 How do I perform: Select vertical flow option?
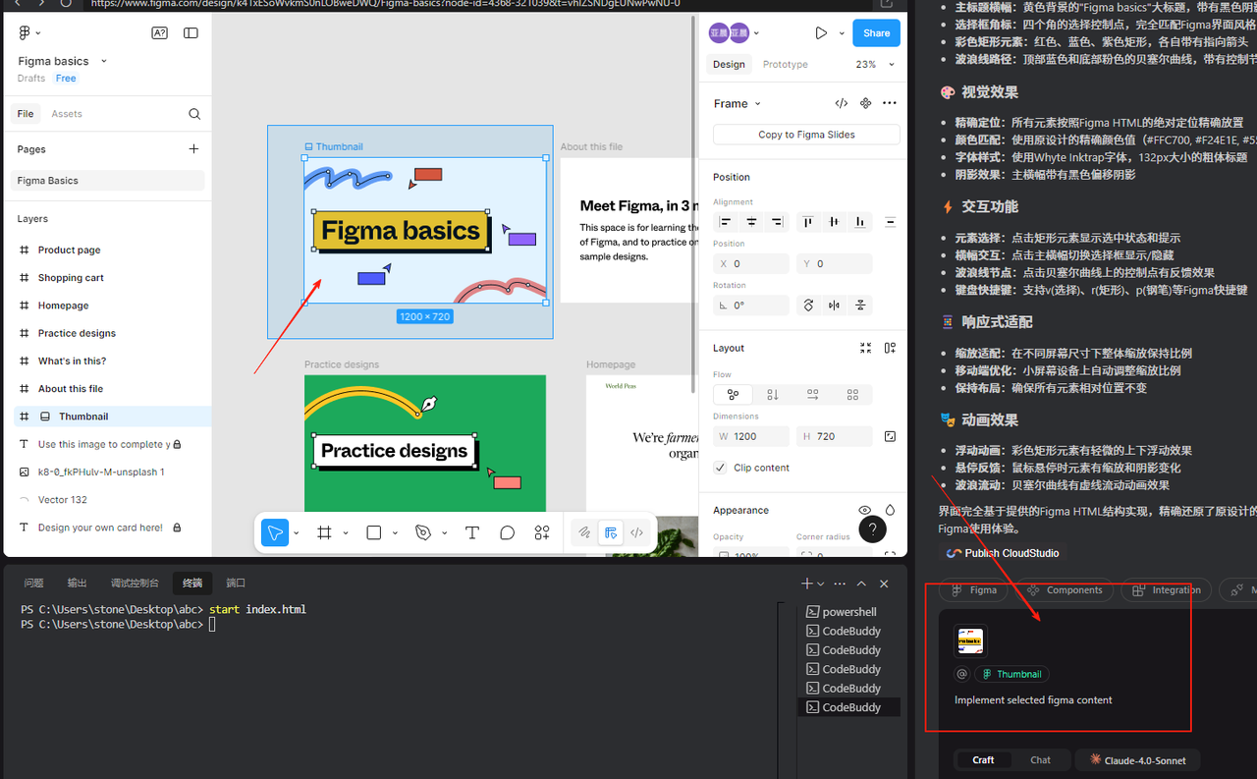pyautogui.click(x=773, y=395)
